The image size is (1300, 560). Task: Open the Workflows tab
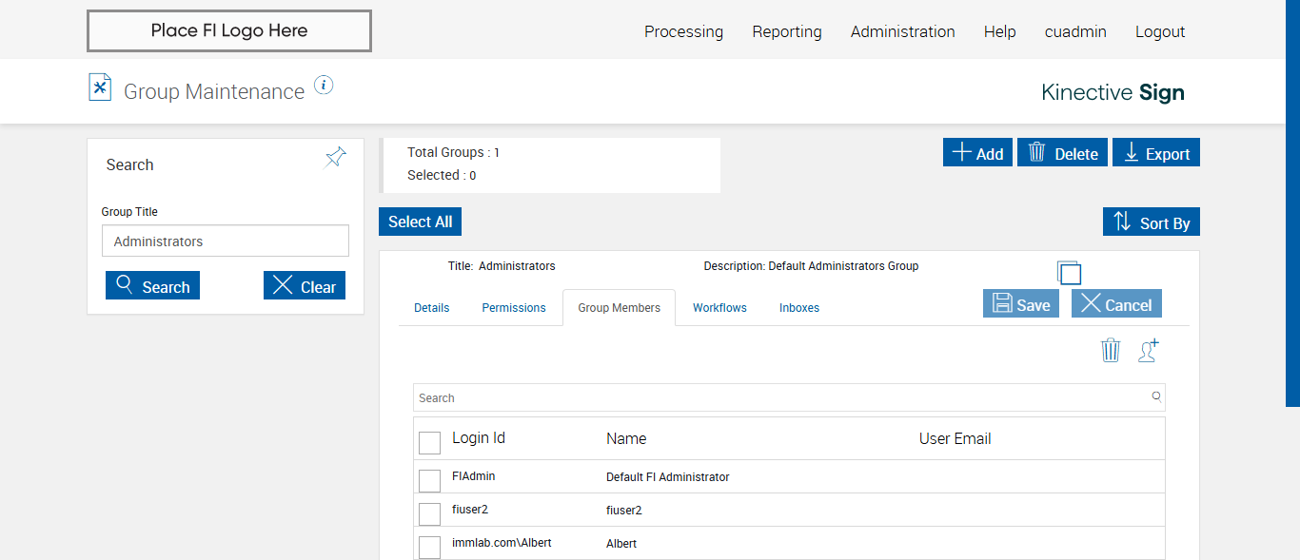719,308
